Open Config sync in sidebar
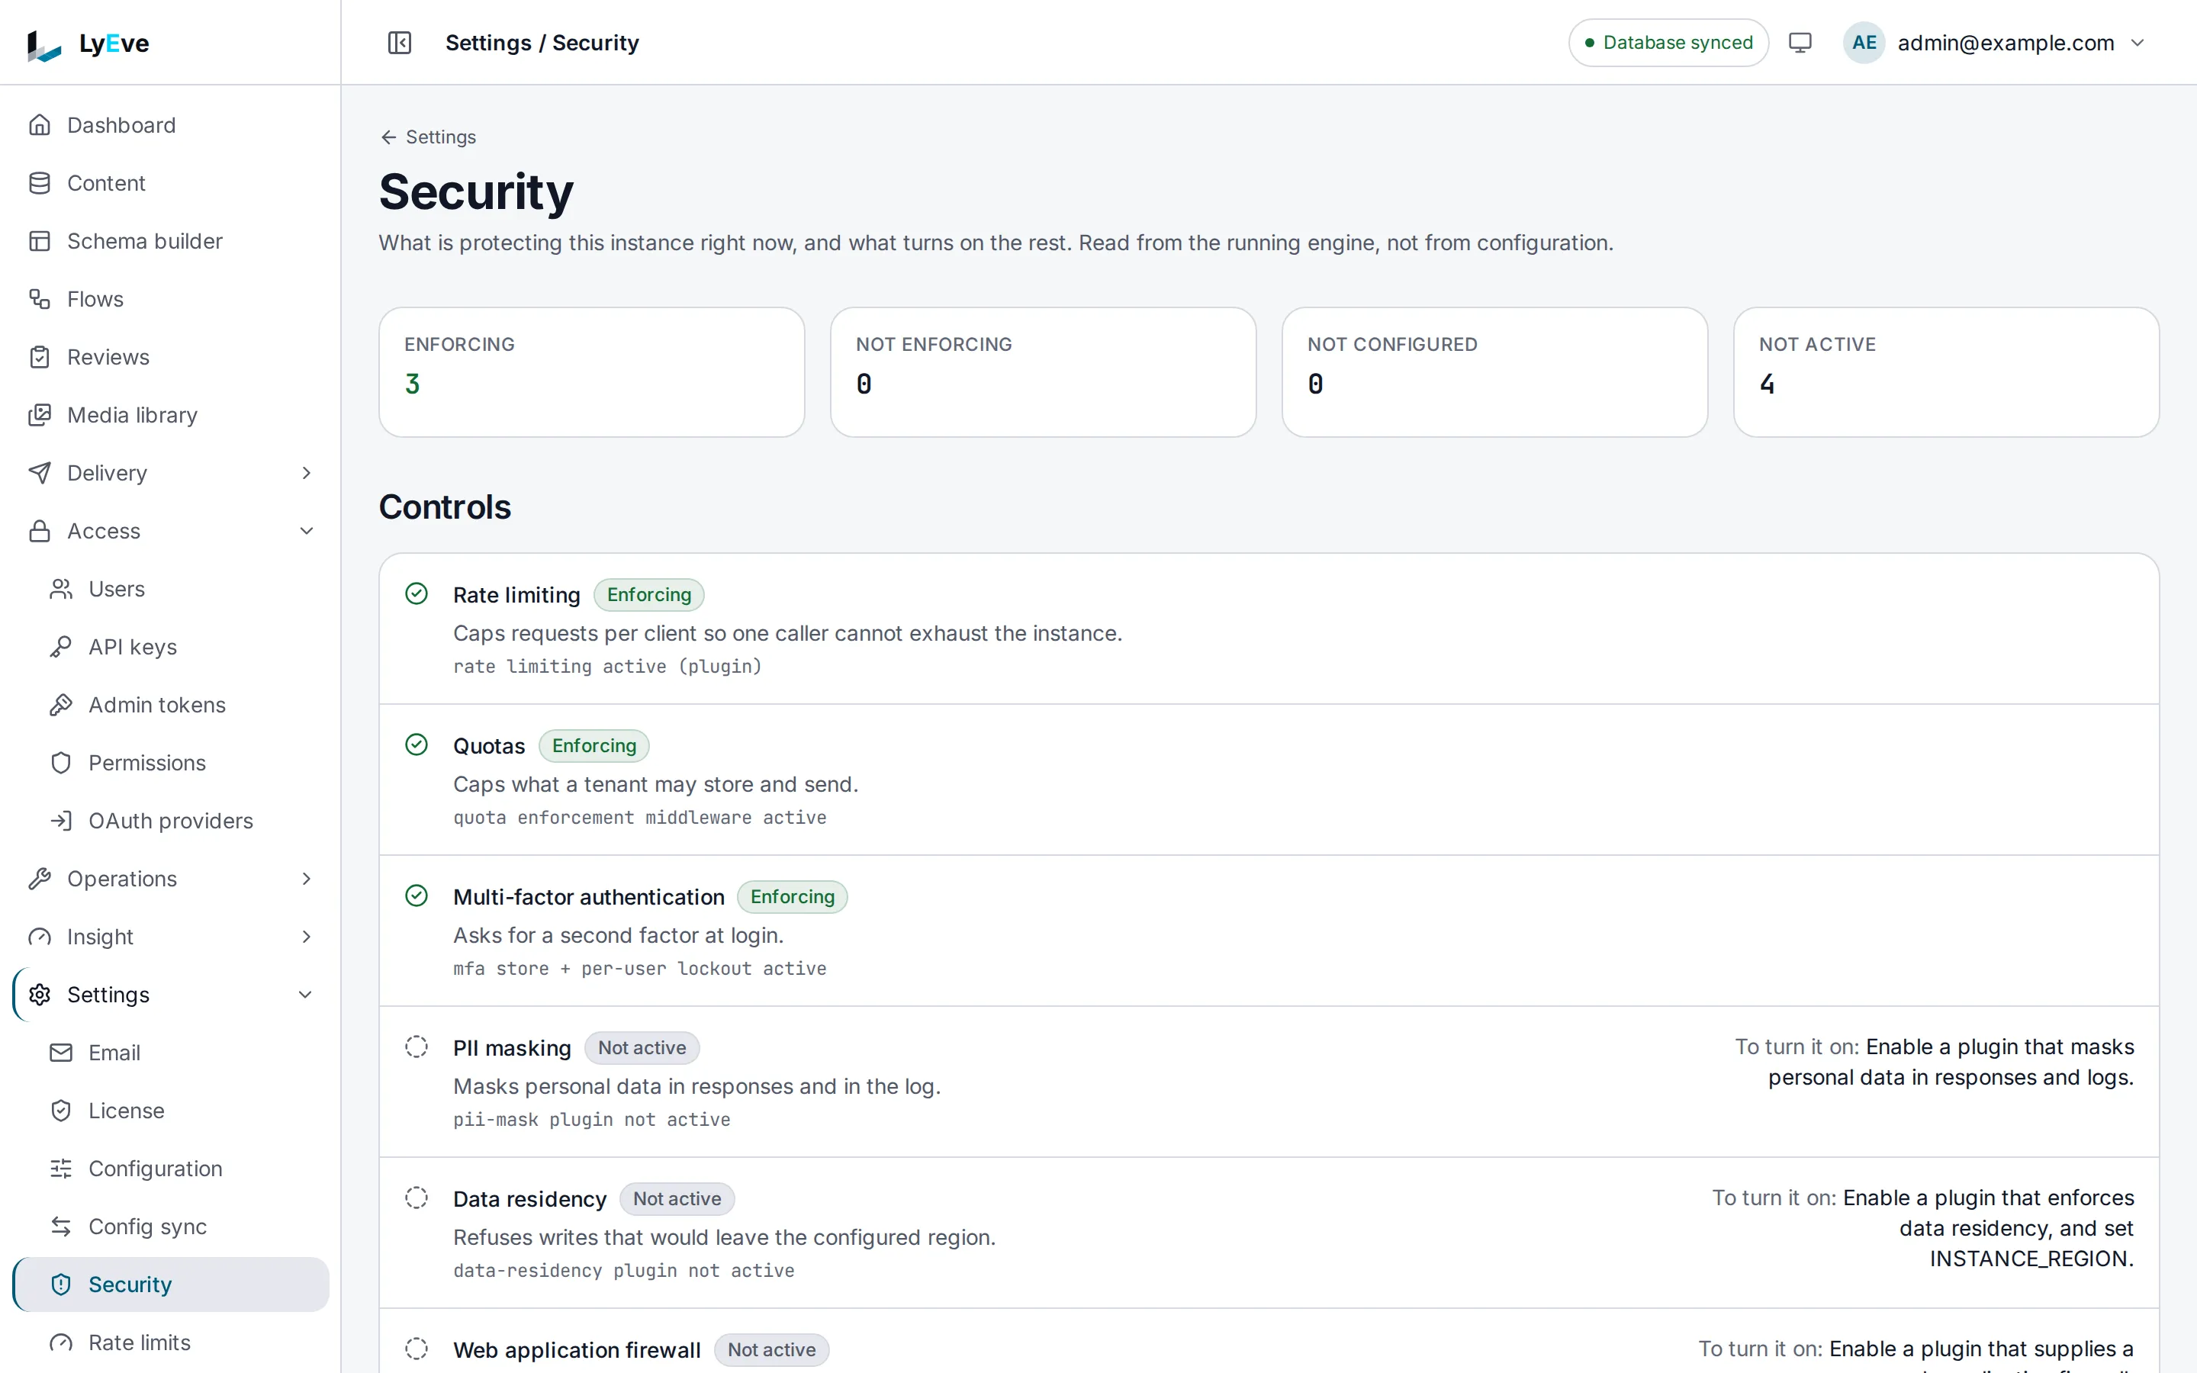Image resolution: width=2197 pixels, height=1373 pixels. 171,1227
